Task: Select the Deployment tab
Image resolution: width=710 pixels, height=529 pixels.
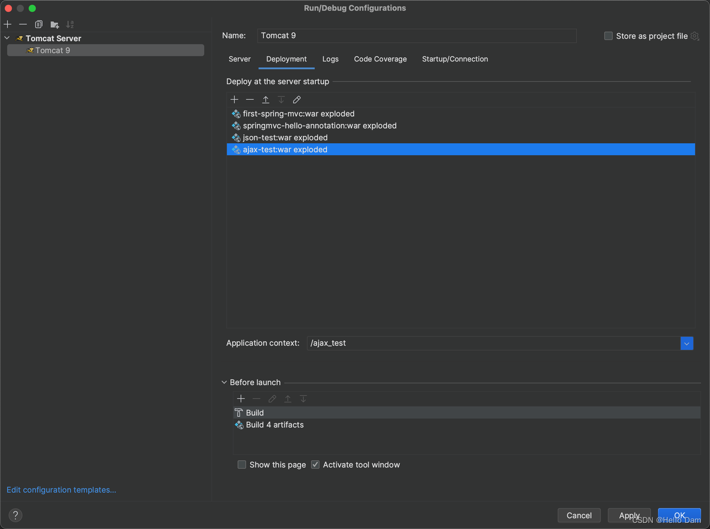Action: coord(286,59)
